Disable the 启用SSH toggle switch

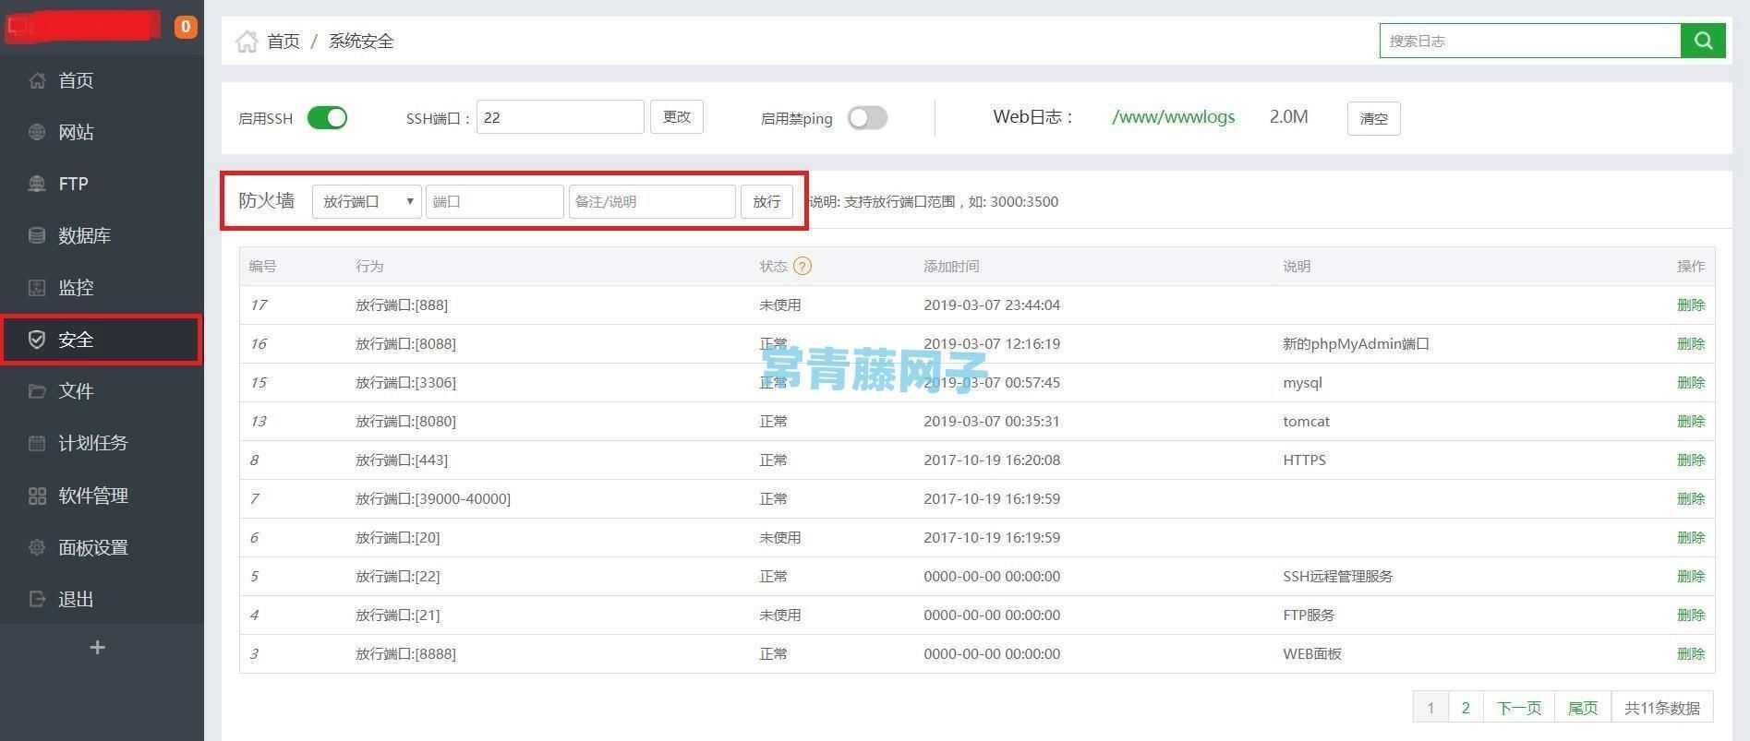(327, 118)
